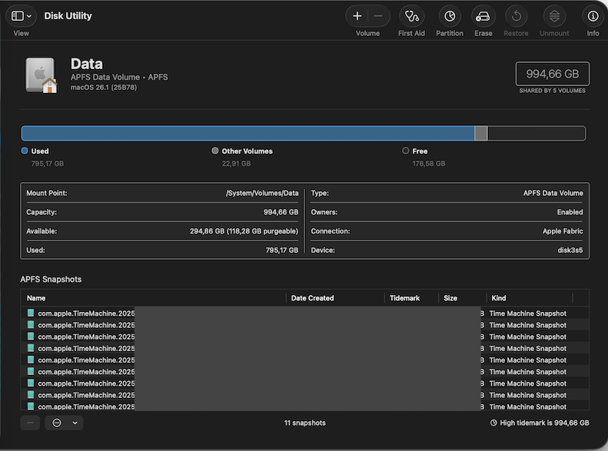Expand the chevron beside the ellipsis button

pos(75,423)
